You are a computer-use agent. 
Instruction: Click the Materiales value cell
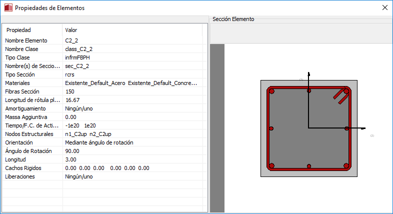click(131, 83)
